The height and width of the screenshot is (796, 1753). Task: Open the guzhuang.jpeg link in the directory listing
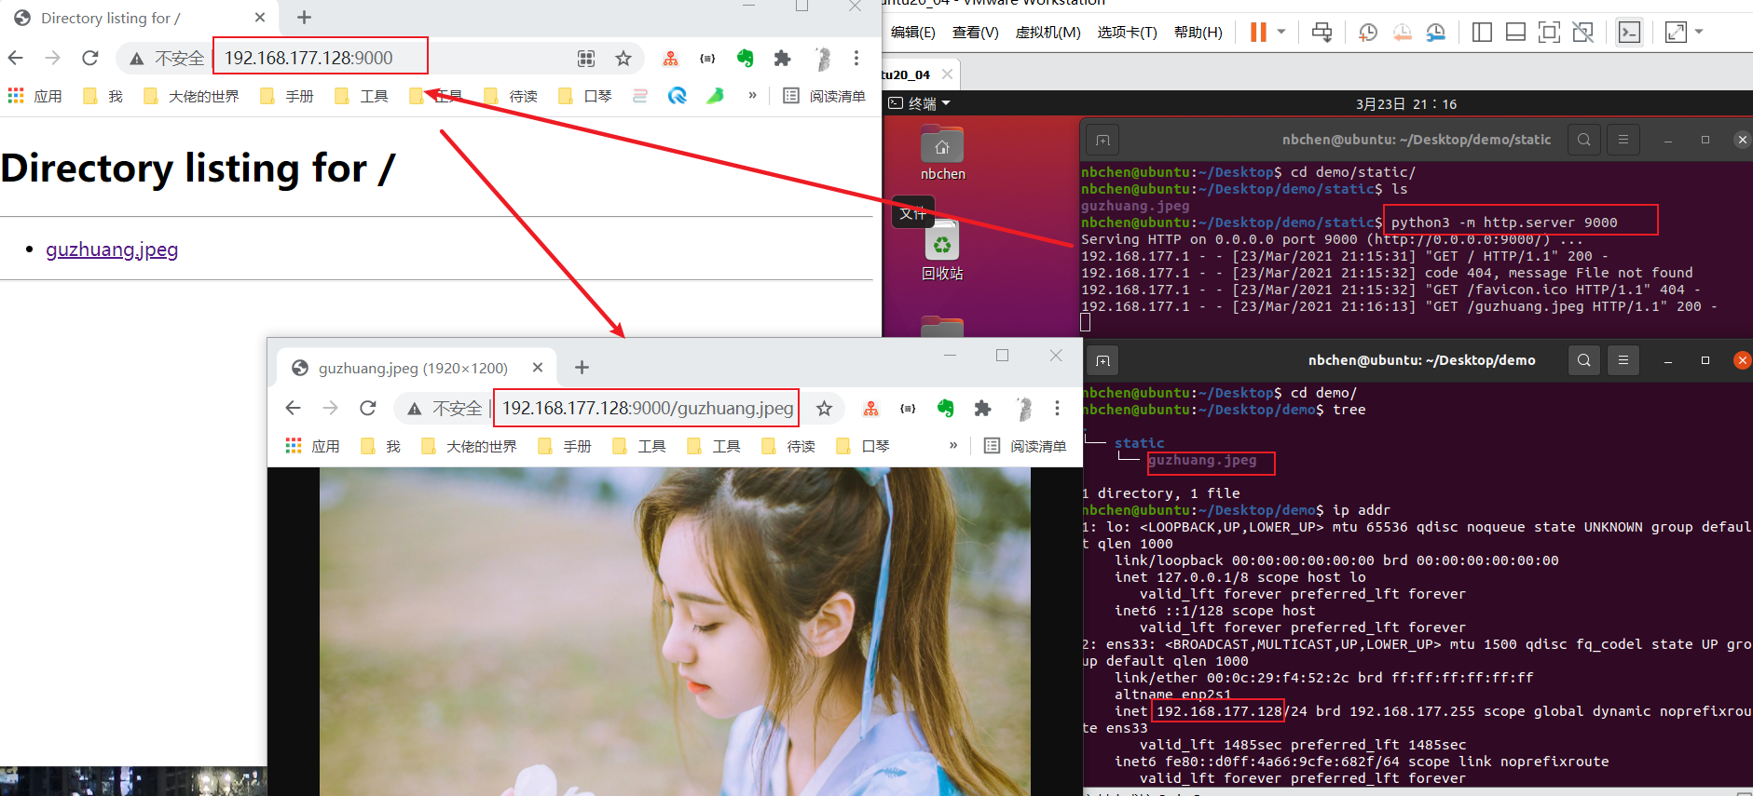pos(112,250)
